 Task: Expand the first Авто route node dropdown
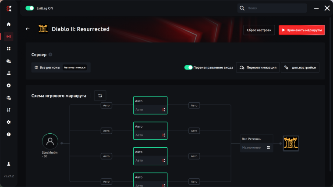coord(150,110)
